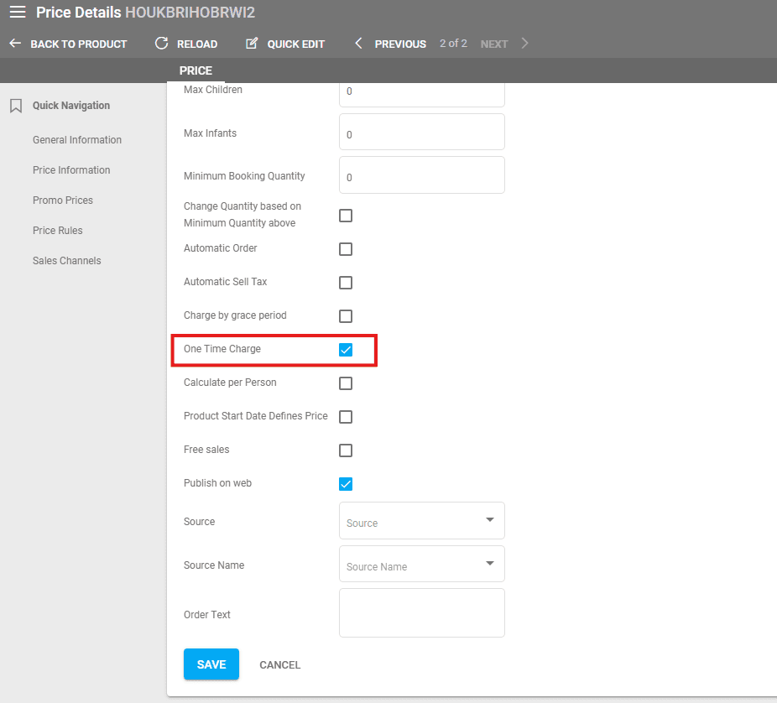
Task: Click into the Order Text field
Action: tap(421, 613)
